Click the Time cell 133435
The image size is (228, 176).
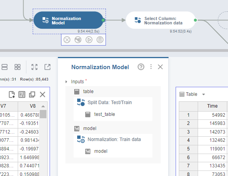click(x=212, y=166)
